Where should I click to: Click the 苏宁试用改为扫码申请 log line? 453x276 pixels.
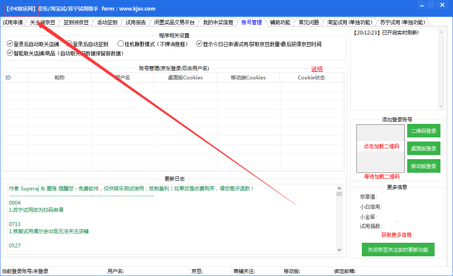click(x=36, y=210)
